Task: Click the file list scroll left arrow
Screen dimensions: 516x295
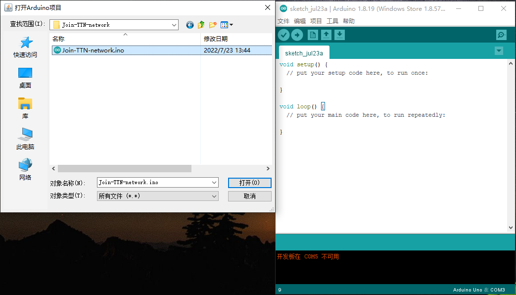Action: (x=53, y=169)
